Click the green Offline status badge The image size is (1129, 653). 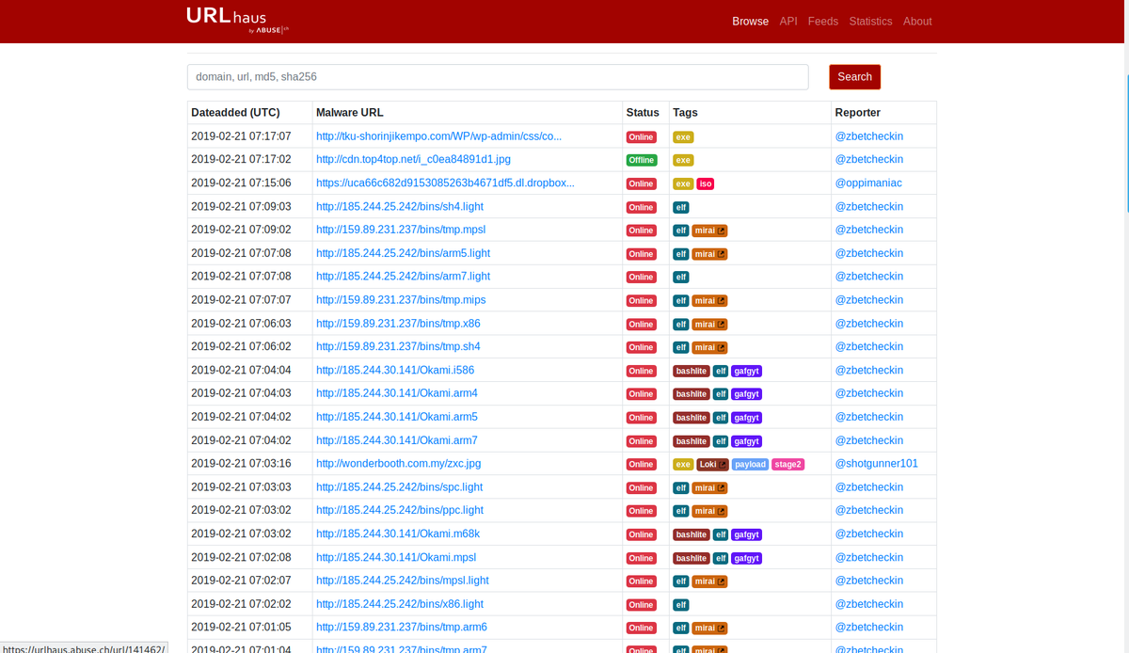pyautogui.click(x=642, y=161)
